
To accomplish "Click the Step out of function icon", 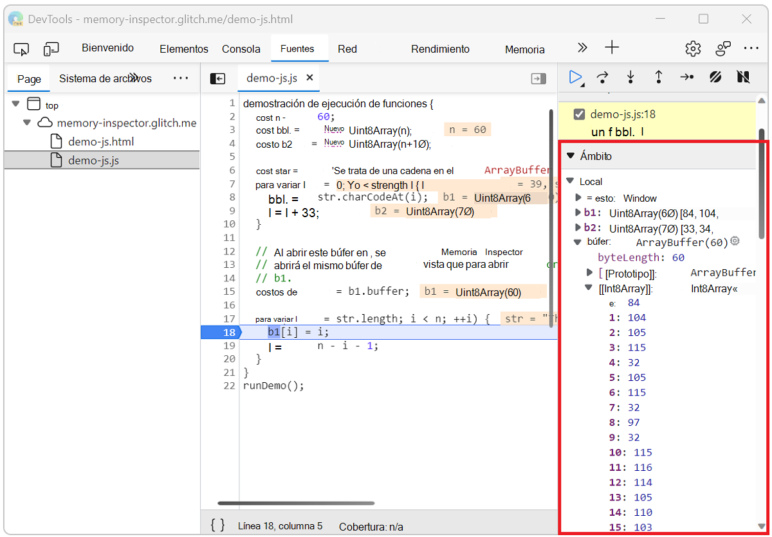I will click(659, 78).
